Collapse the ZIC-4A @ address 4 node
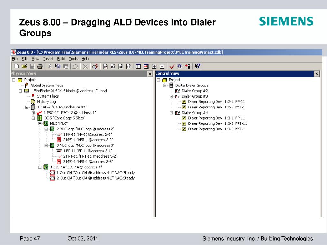 click(40, 167)
